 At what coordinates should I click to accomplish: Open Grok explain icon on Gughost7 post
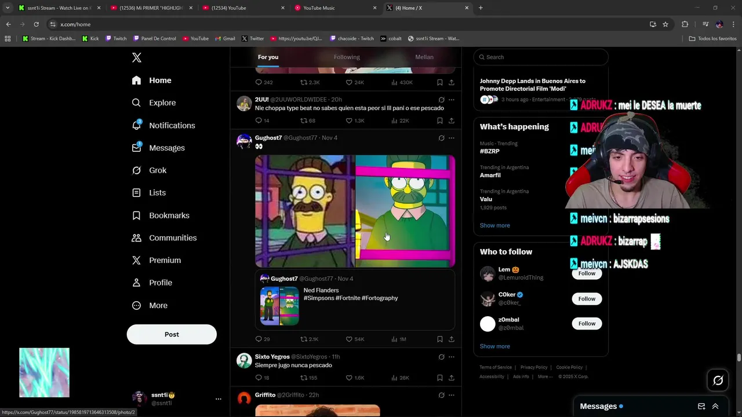point(441,138)
